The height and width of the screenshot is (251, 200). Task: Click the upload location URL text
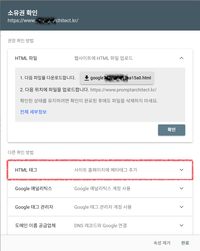coord(123,90)
